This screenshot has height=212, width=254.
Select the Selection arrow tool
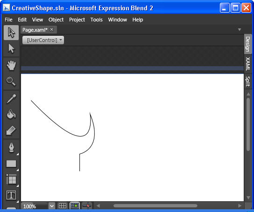coord(11,33)
